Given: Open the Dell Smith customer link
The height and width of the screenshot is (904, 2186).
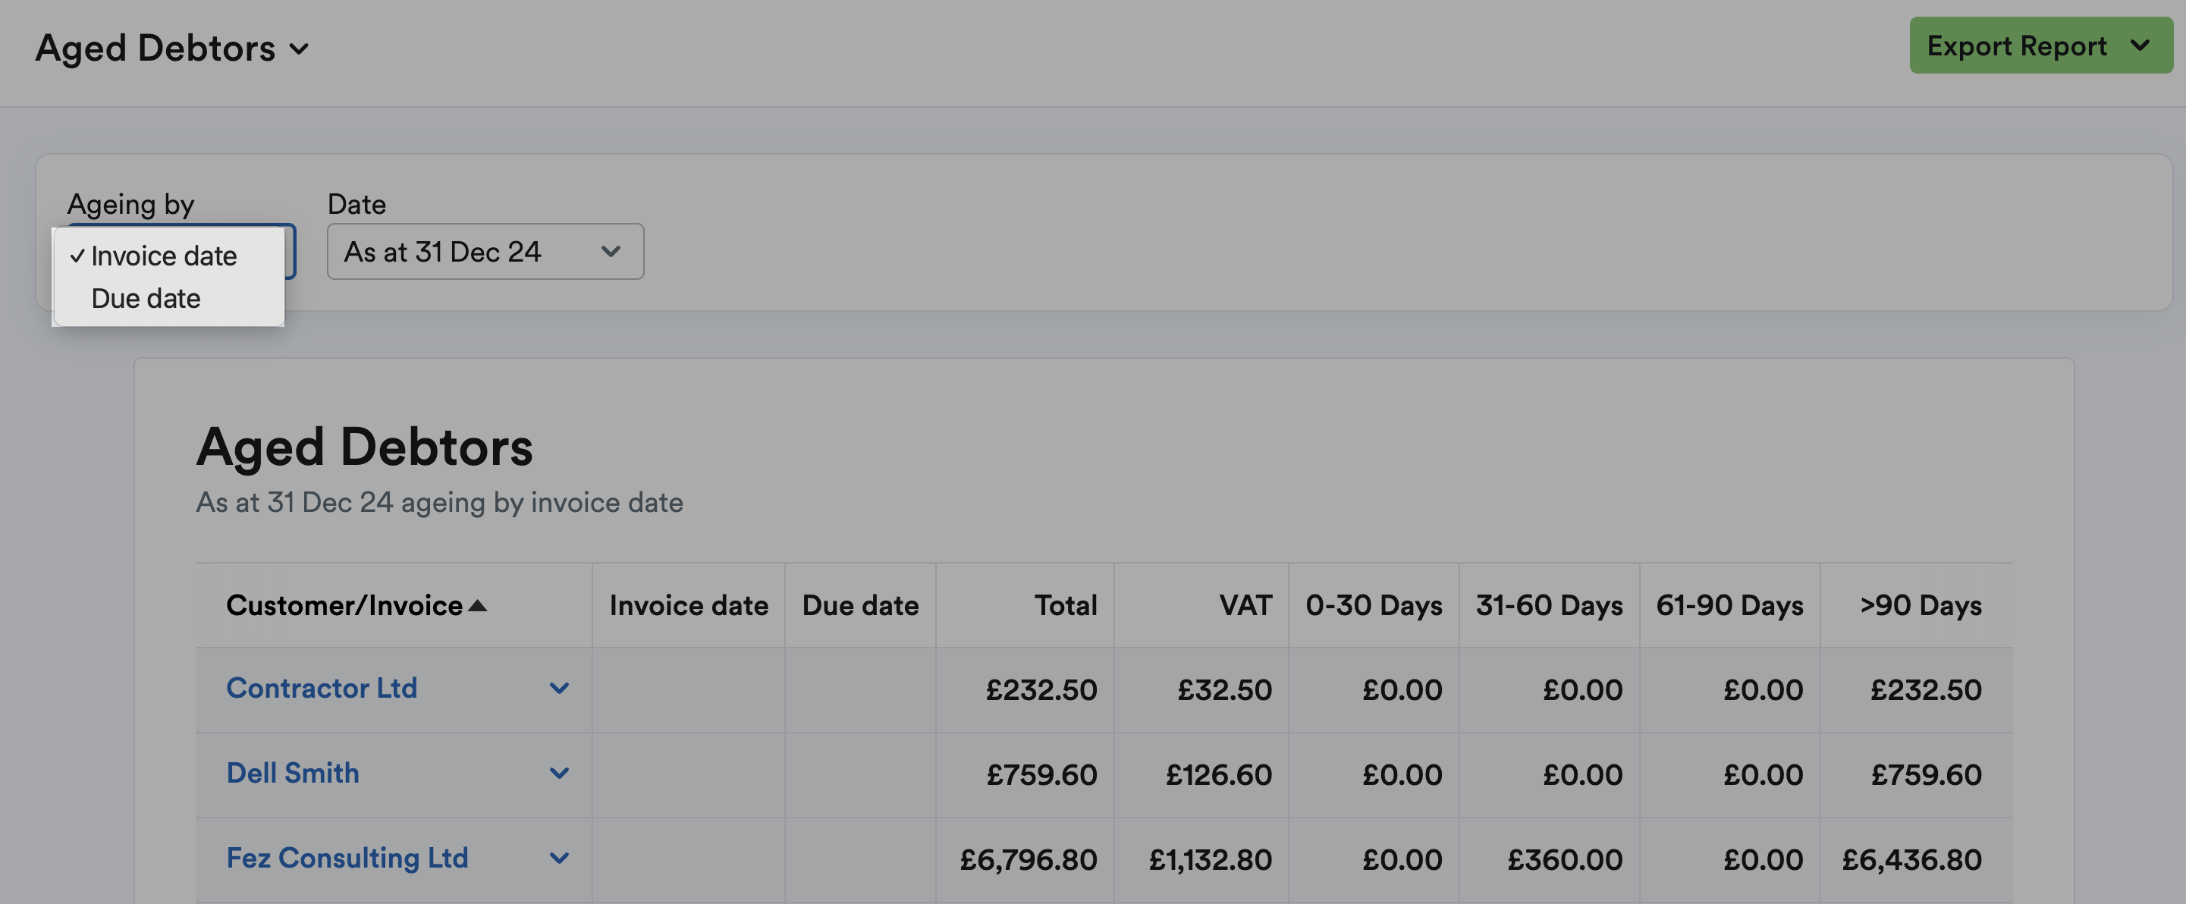Looking at the screenshot, I should (293, 774).
